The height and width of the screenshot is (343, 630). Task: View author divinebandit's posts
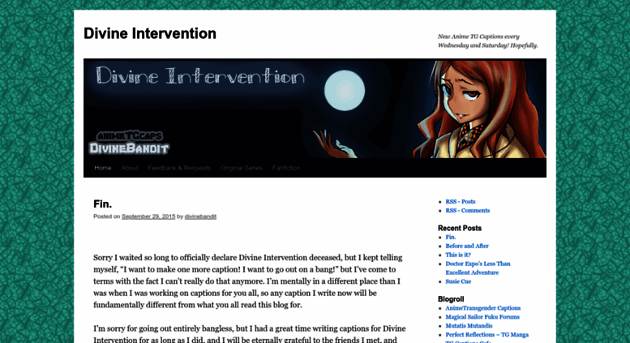[200, 217]
